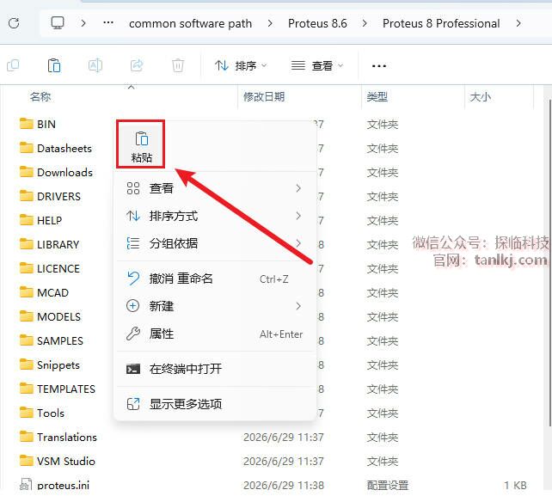Image resolution: width=552 pixels, height=496 pixels.
Task: Sort by the 大小 column header
Action: 480,96
